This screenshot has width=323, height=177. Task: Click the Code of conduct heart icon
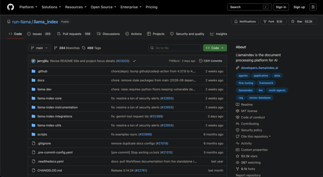point(238,117)
